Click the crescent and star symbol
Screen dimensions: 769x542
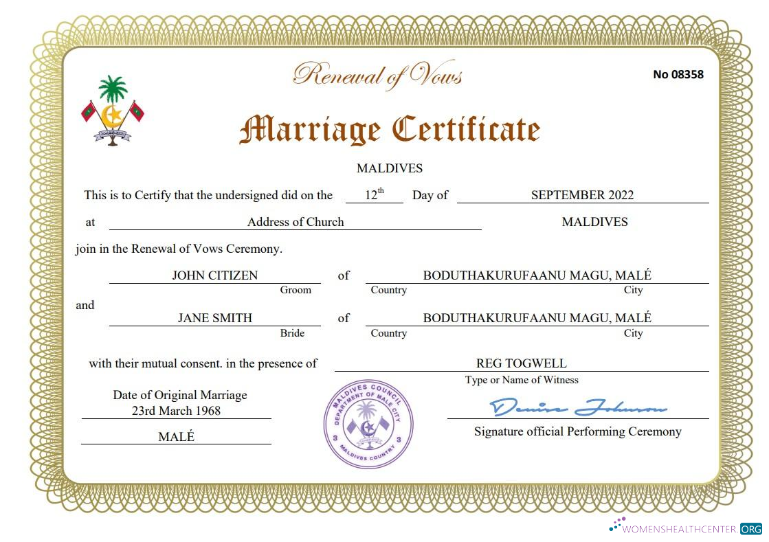(x=111, y=117)
